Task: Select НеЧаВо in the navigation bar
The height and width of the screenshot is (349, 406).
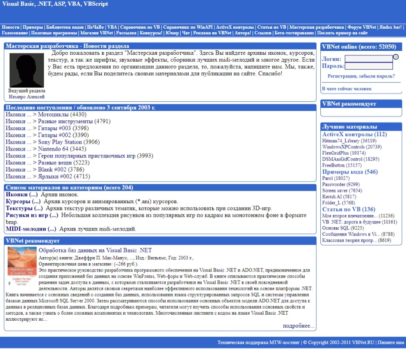Action: 95,27
